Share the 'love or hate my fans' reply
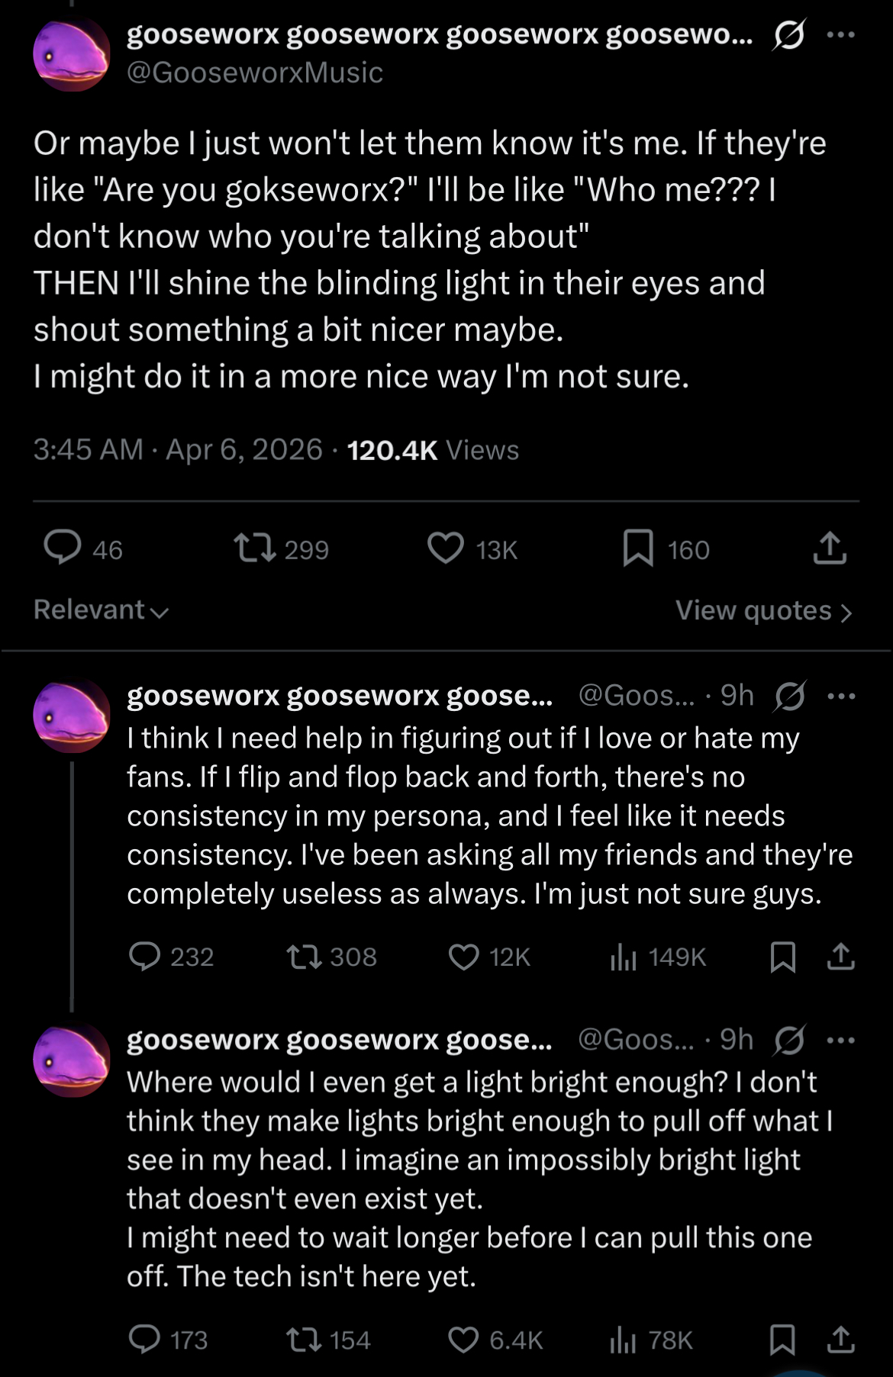Image resolution: width=893 pixels, height=1377 pixels. (840, 957)
